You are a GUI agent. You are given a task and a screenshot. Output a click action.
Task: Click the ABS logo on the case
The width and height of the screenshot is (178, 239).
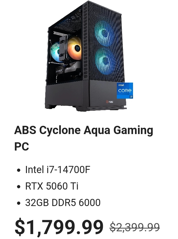[110, 102]
